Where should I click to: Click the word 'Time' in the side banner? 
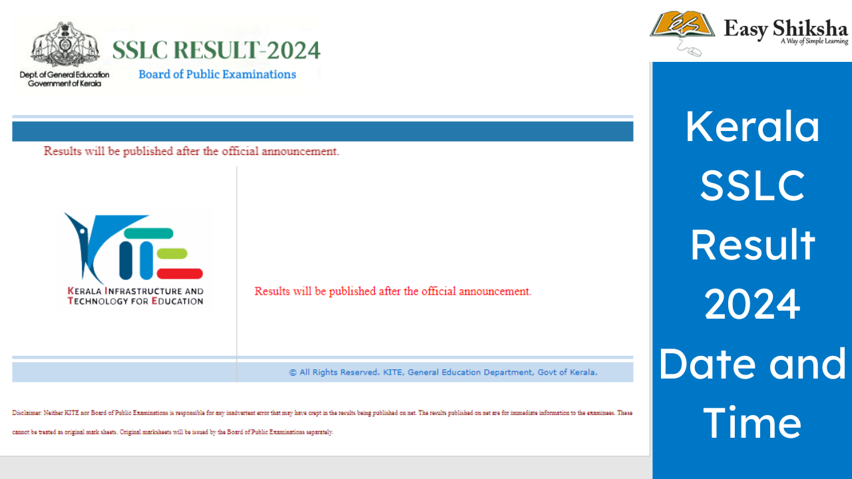752,424
